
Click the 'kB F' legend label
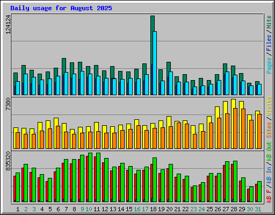pos(269,196)
